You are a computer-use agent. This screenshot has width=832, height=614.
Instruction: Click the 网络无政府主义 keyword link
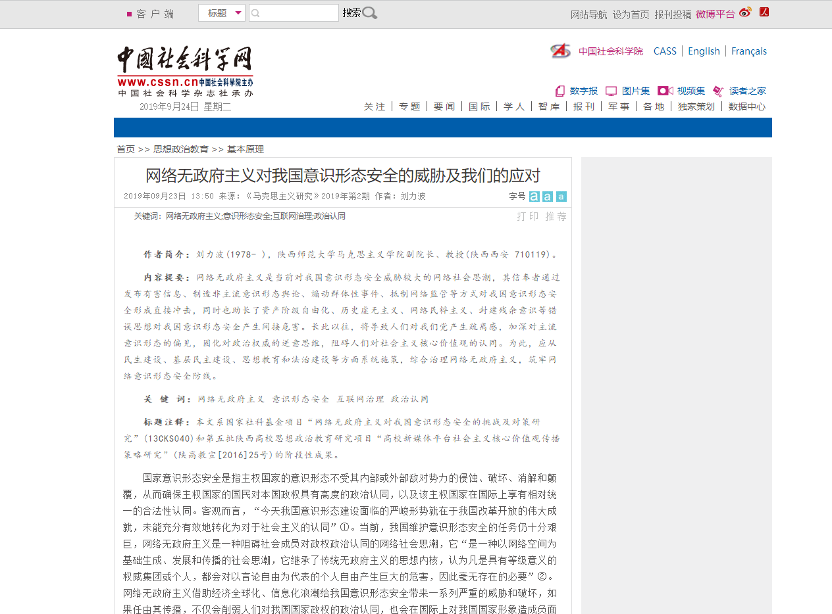pos(194,216)
